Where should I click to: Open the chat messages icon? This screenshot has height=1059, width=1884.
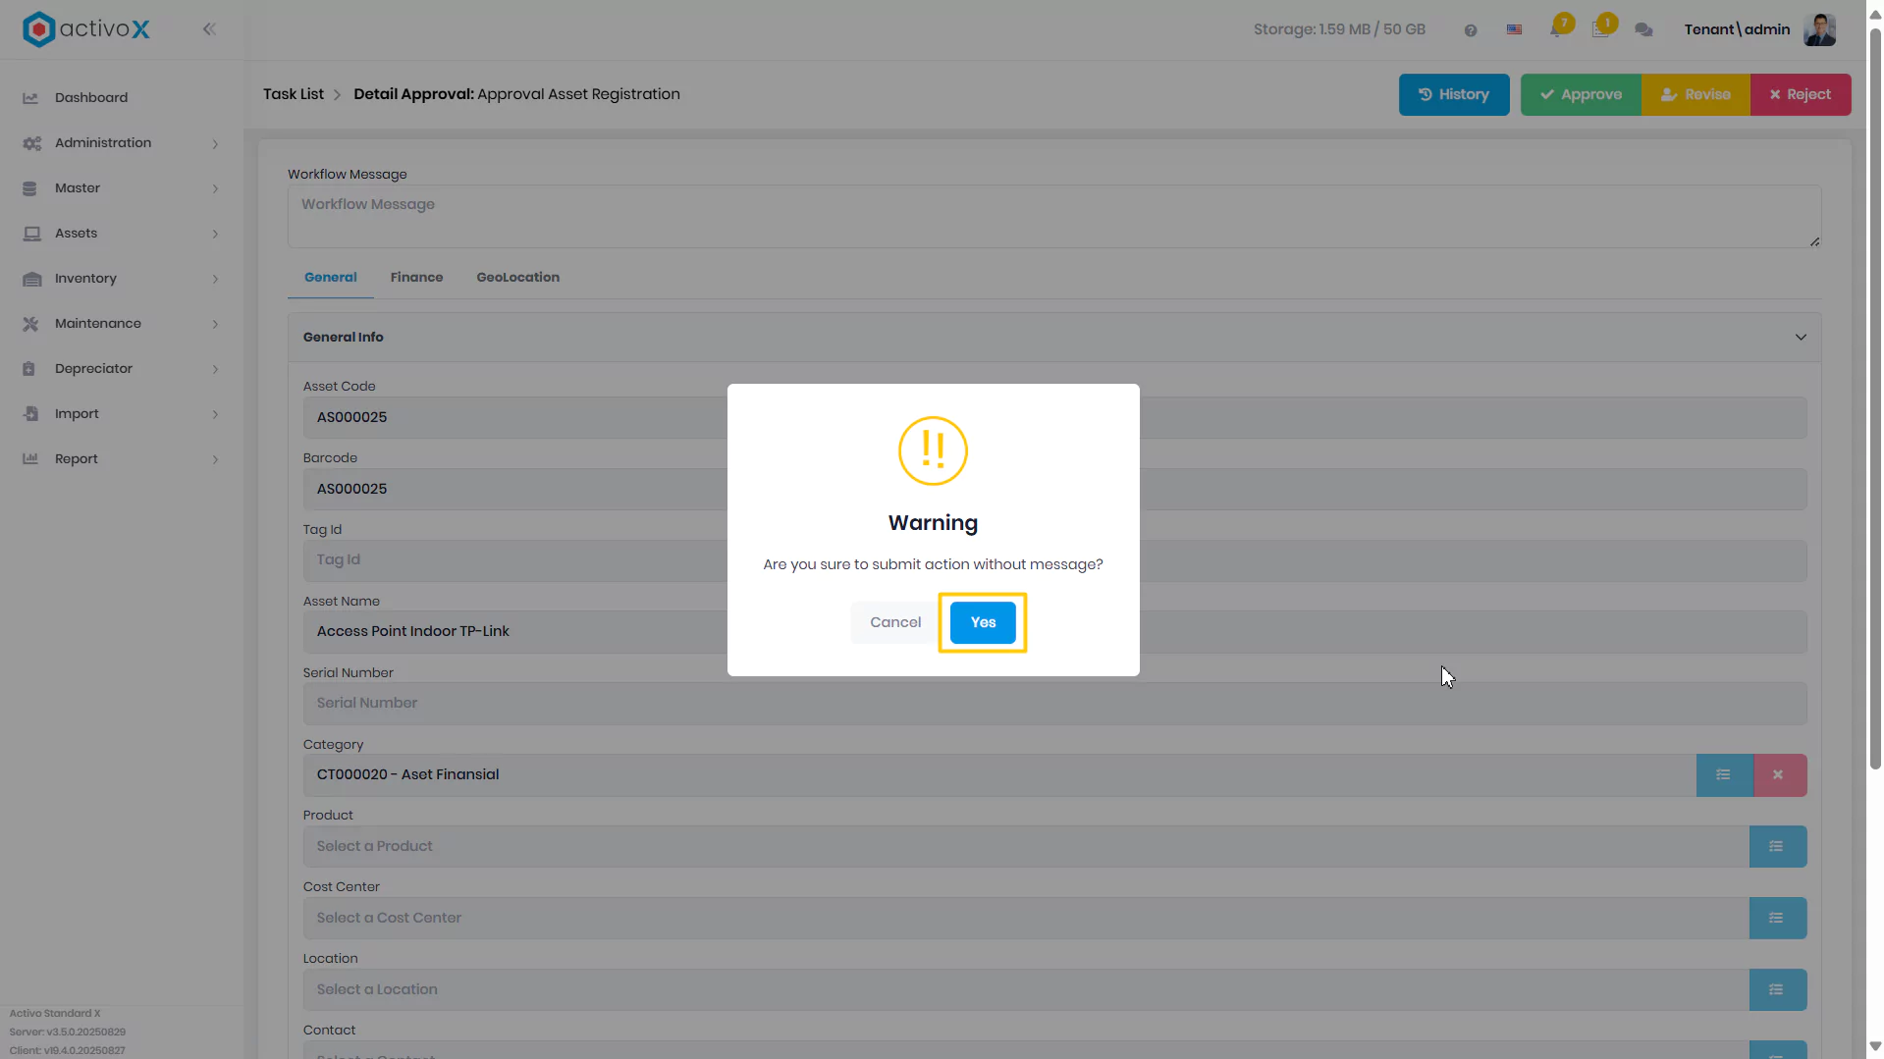coord(1643,30)
